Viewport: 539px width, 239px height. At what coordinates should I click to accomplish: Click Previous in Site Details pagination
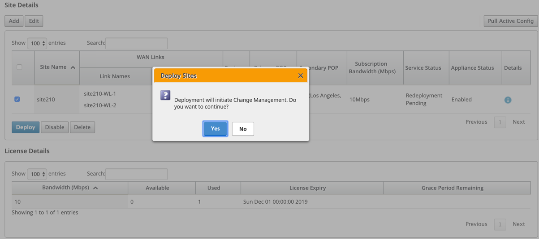(x=476, y=122)
